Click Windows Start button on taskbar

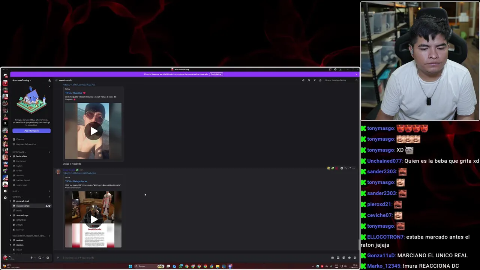[x=130, y=266]
